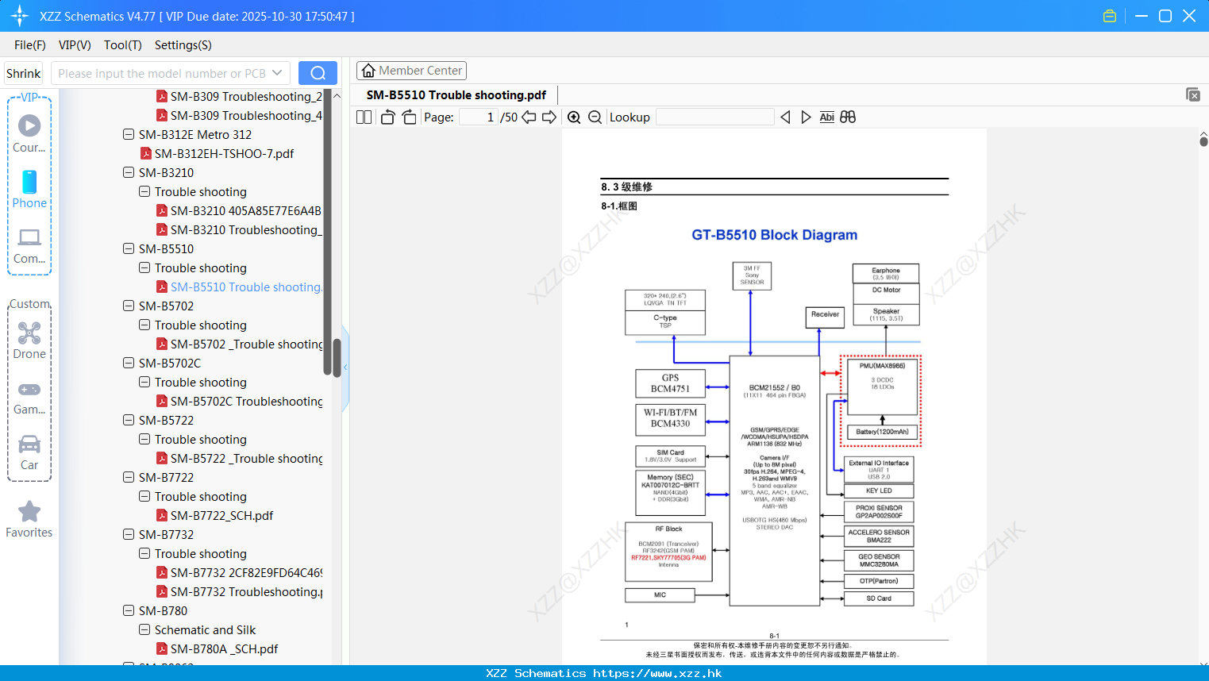Open Tool menu
The width and height of the screenshot is (1209, 681).
click(x=123, y=45)
